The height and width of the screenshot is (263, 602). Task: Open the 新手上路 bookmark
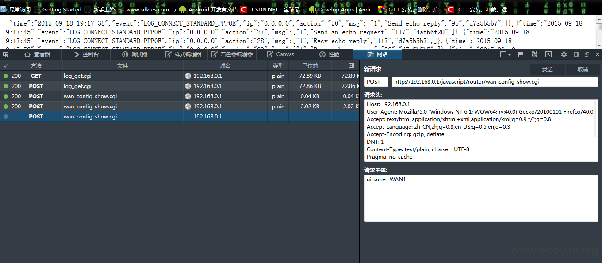point(100,9)
